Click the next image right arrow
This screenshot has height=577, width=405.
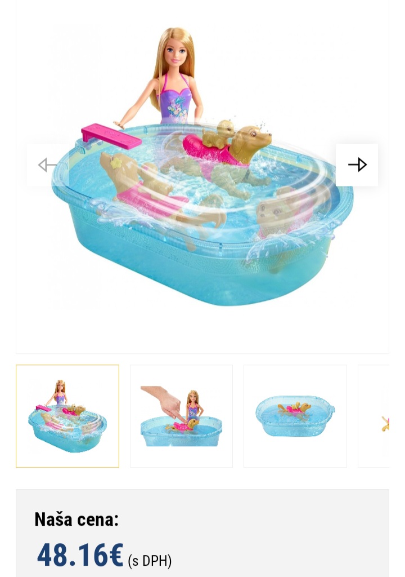(x=357, y=165)
